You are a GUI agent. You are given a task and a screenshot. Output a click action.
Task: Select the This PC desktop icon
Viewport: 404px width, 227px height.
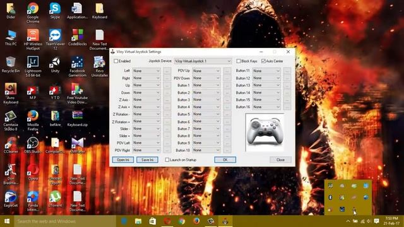click(11, 38)
